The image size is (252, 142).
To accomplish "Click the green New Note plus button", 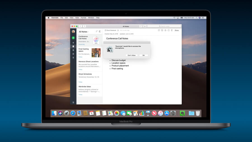I will pos(73,38).
